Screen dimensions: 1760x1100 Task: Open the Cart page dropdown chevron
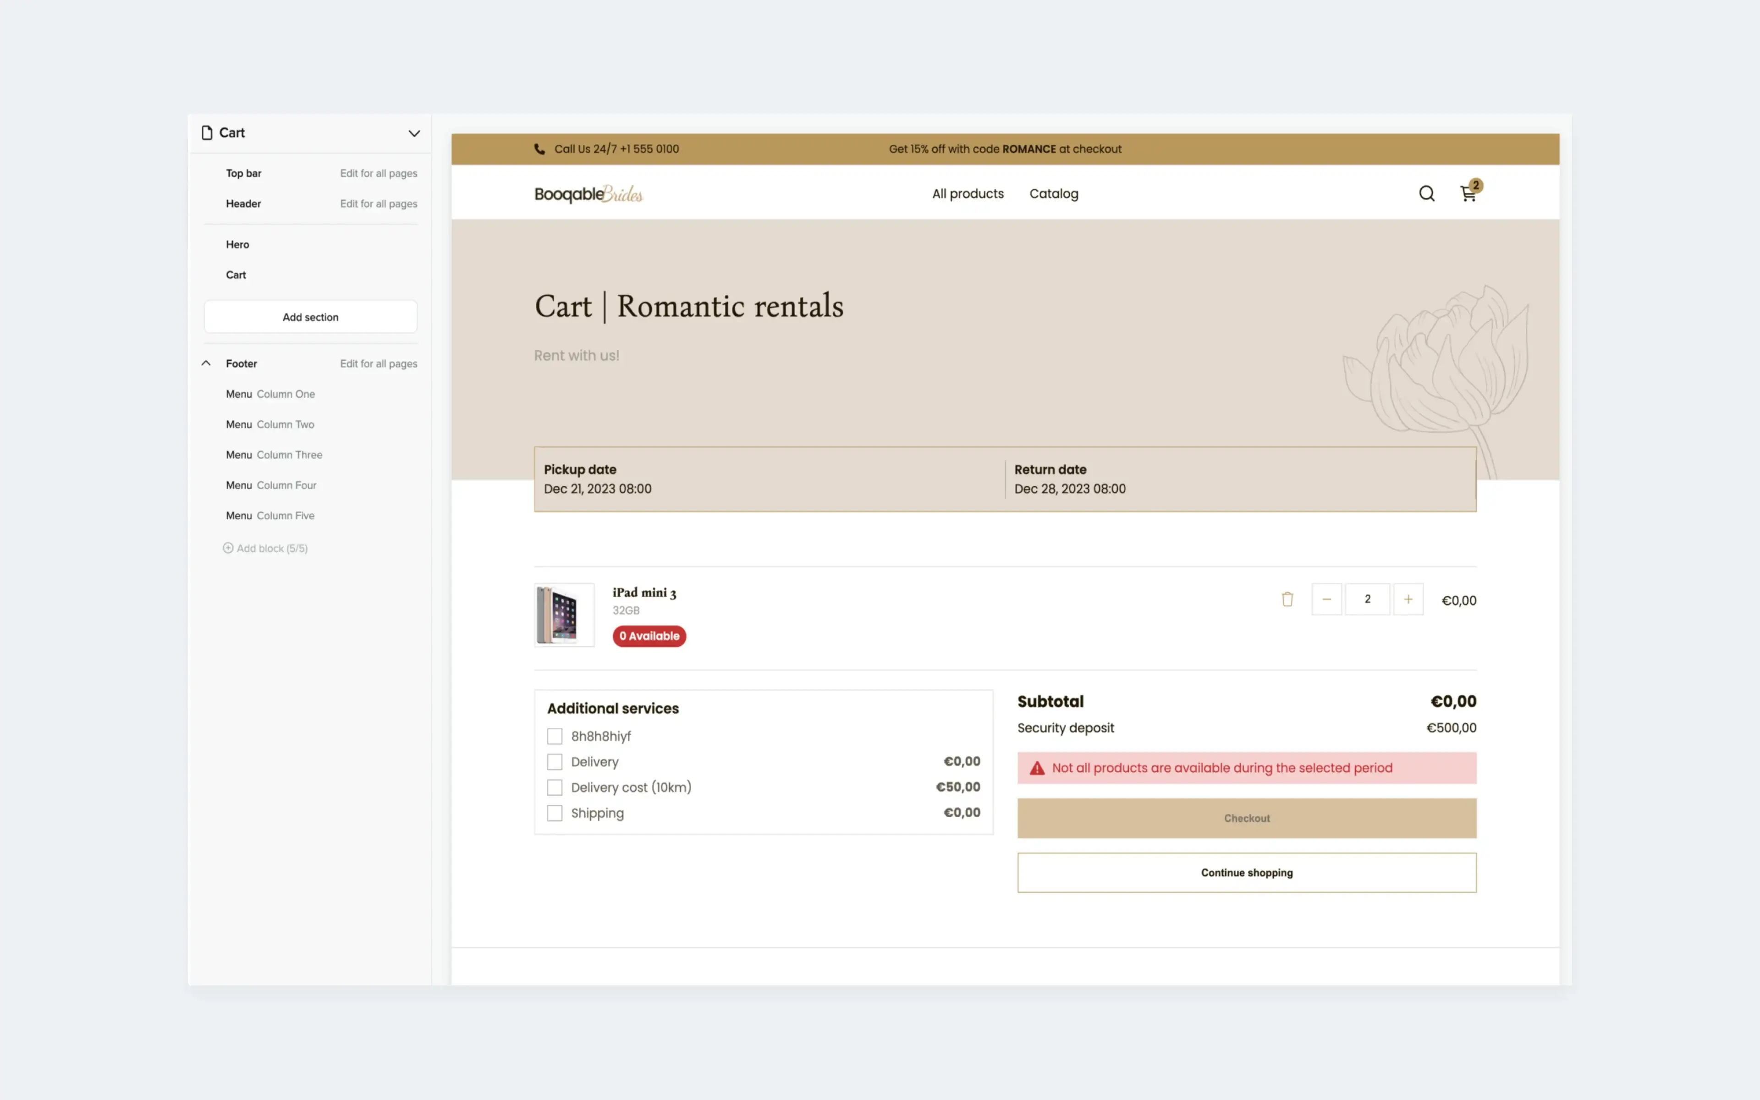click(x=414, y=133)
